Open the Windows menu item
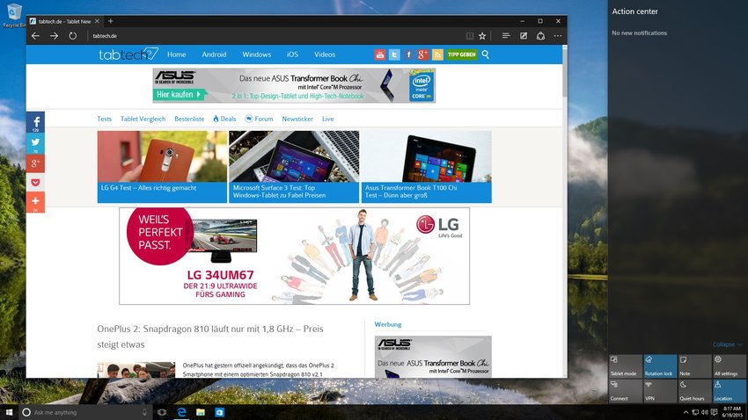Screen dimensions: 748x420 257,54
